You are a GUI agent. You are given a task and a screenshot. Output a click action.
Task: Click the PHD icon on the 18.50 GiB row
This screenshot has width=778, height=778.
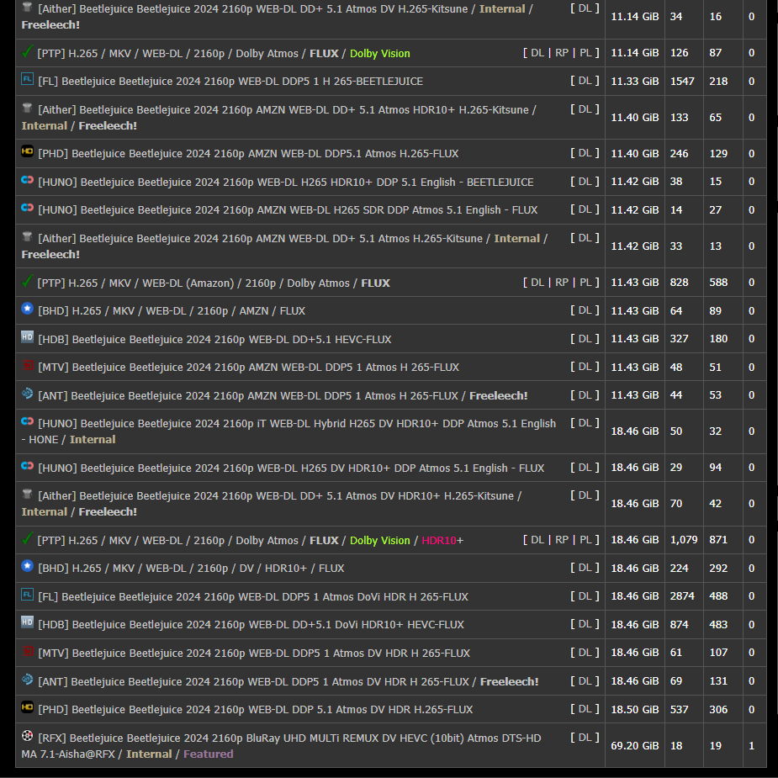27,708
